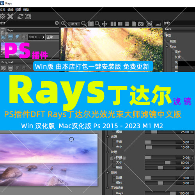
Task: Click the edit mask icon on Original layer
Action: point(4,68)
